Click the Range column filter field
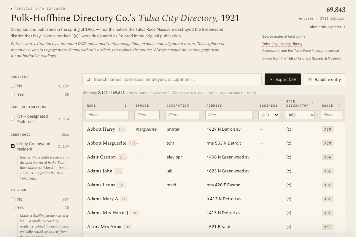 (331, 115)
